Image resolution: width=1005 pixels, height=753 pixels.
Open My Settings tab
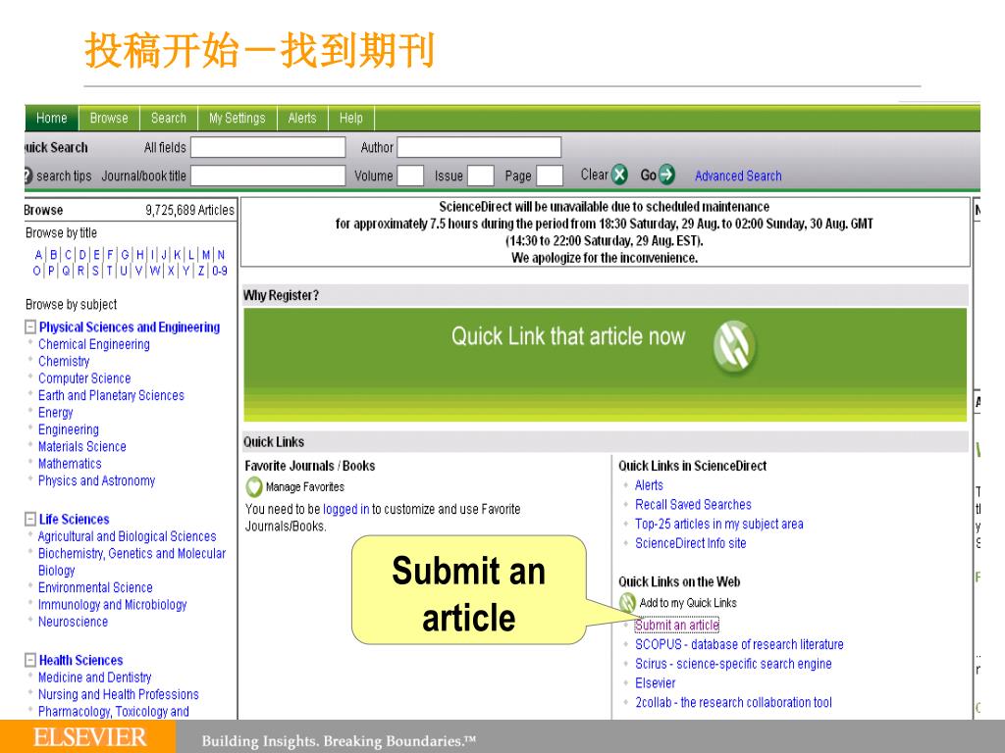point(238,119)
